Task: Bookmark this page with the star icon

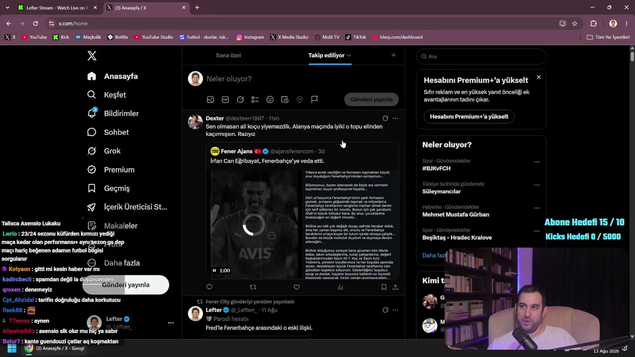Action: click(574, 23)
